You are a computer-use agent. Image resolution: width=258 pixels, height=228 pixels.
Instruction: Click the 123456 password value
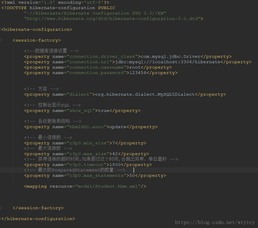(x=138, y=73)
